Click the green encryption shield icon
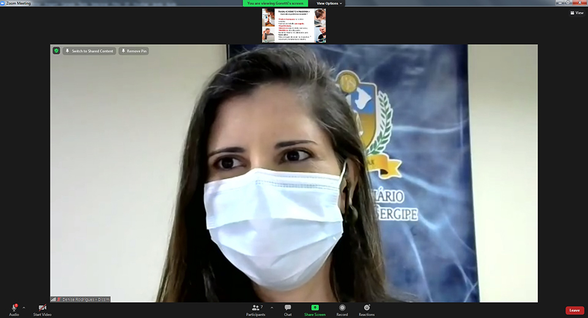 pyautogui.click(x=56, y=51)
